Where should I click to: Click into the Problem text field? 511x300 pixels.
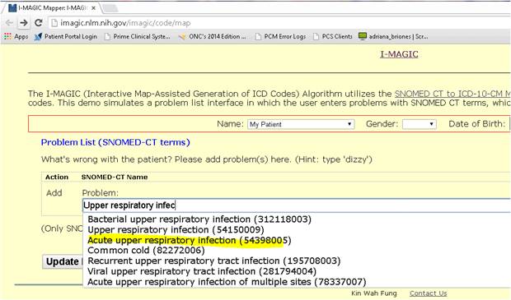pyautogui.click(x=296, y=205)
